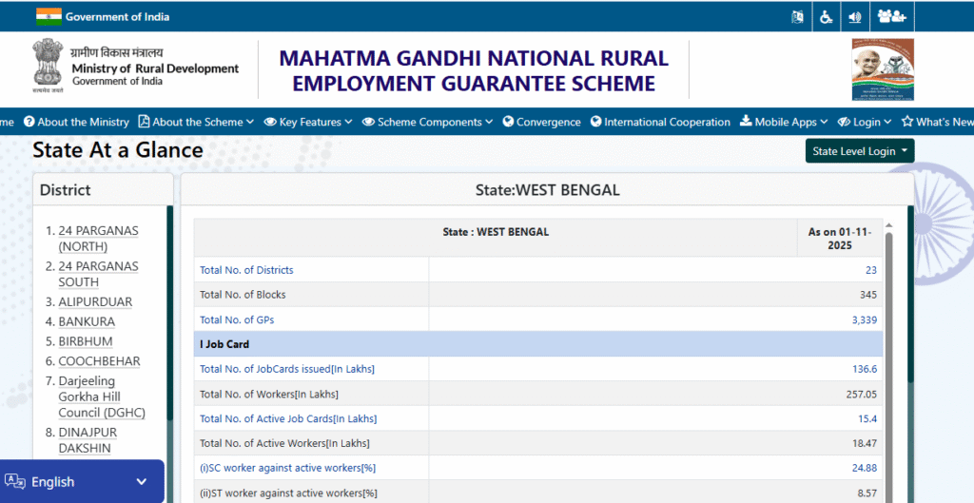Open About the Ministry menu item

click(76, 123)
